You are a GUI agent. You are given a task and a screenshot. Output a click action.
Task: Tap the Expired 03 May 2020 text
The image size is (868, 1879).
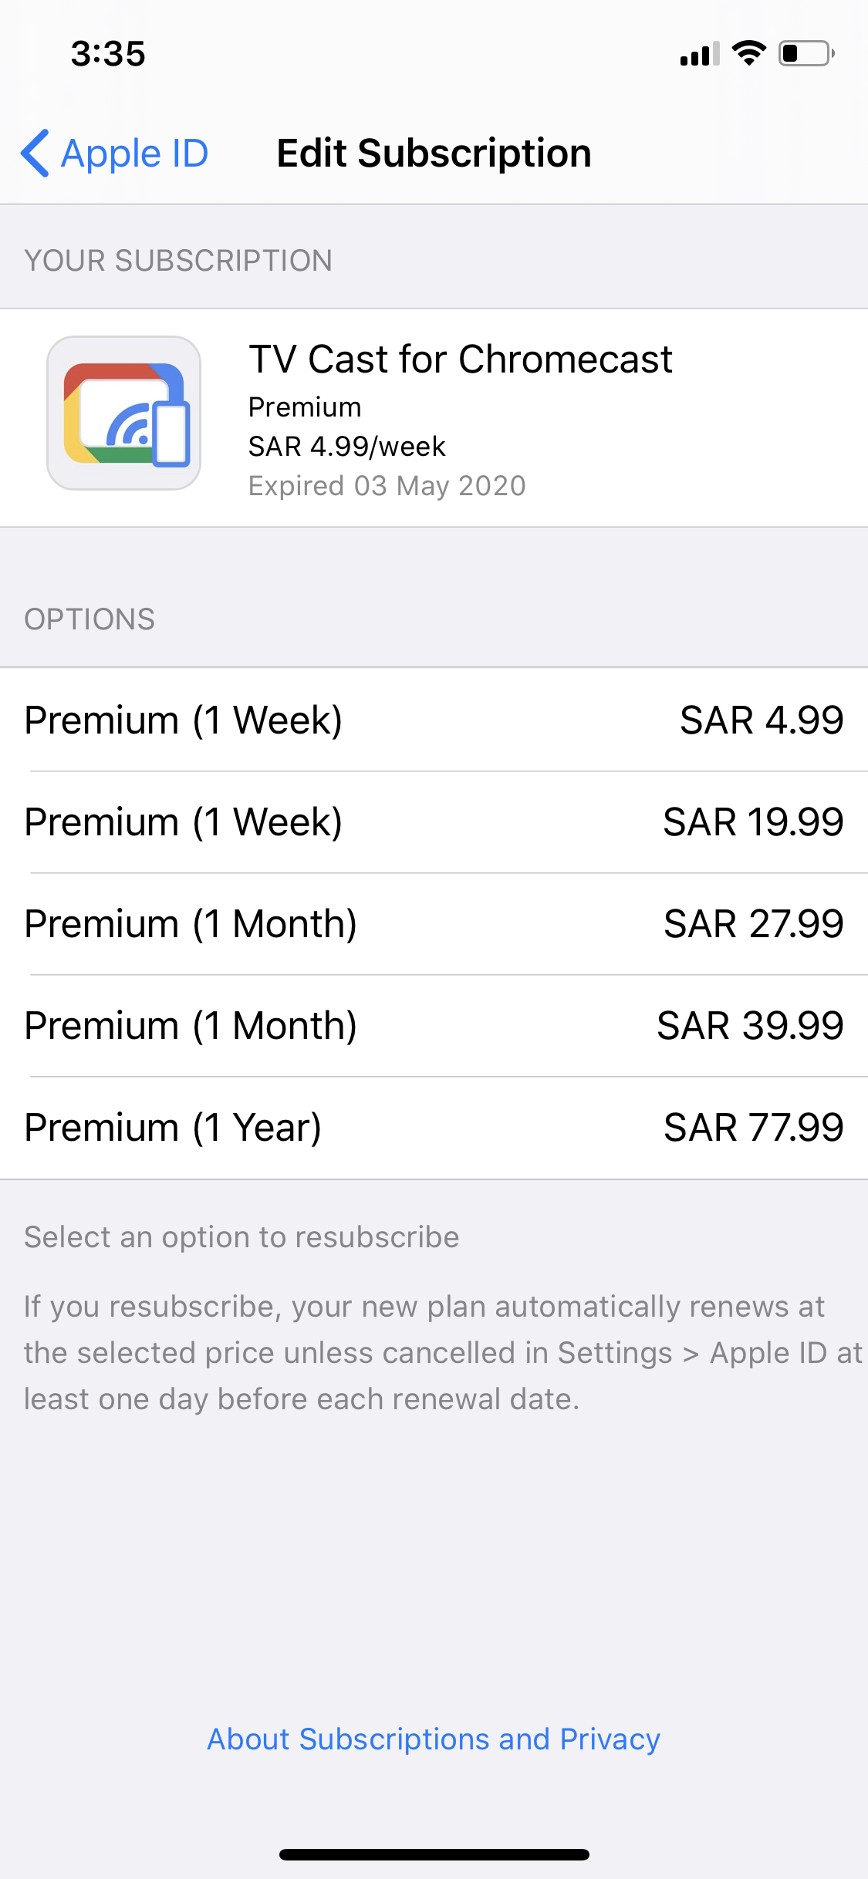click(x=387, y=486)
